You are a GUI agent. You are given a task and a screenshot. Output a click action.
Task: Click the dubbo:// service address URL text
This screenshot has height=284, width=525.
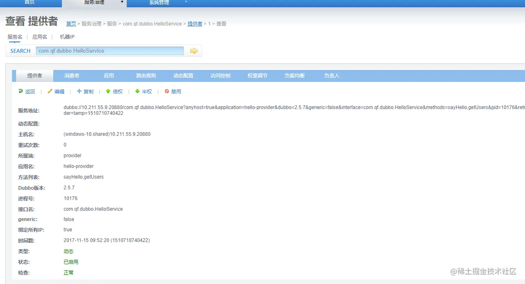pyautogui.click(x=294, y=110)
